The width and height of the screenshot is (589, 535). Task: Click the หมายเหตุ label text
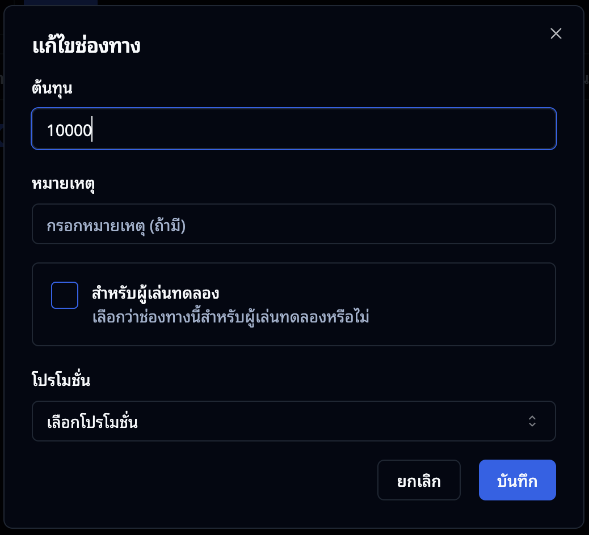(63, 184)
